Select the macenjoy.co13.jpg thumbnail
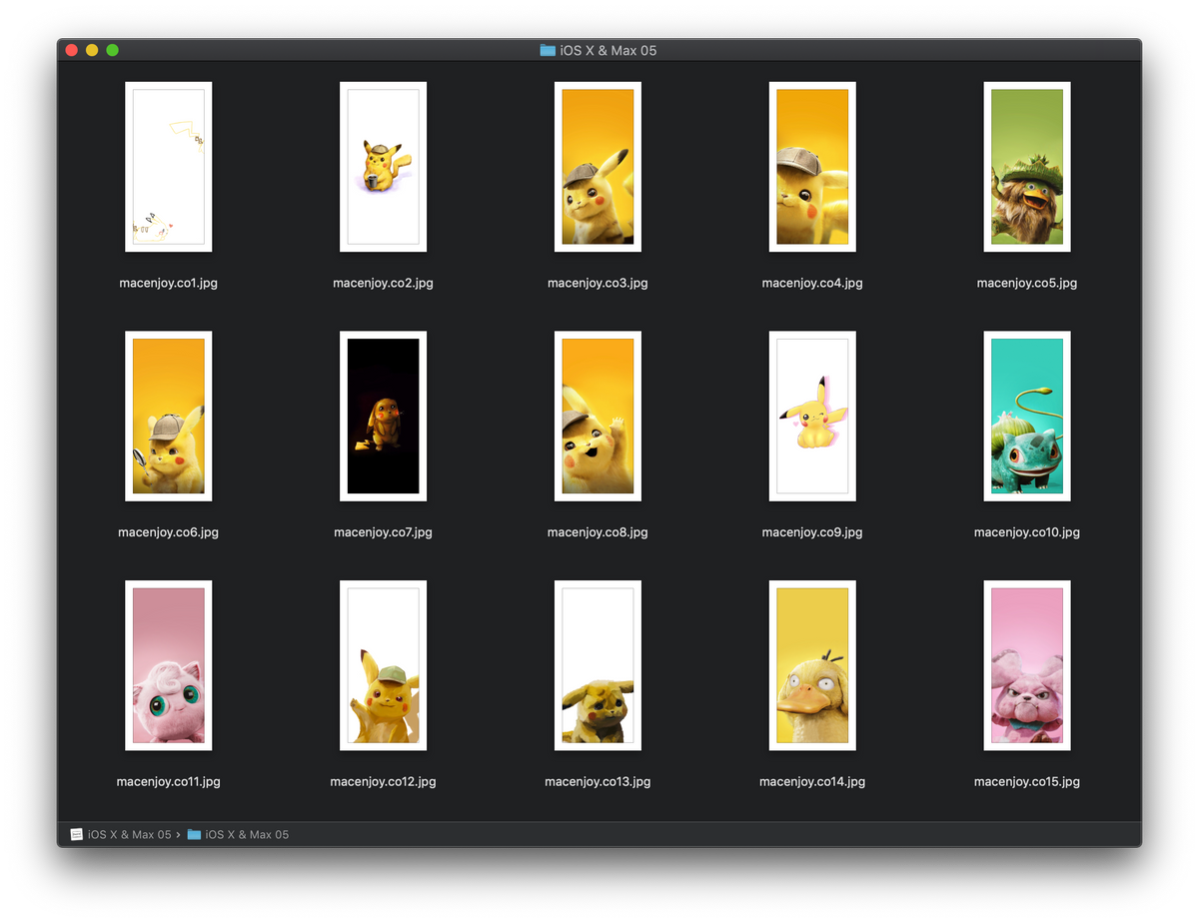The image size is (1199, 923). pyautogui.click(x=598, y=665)
